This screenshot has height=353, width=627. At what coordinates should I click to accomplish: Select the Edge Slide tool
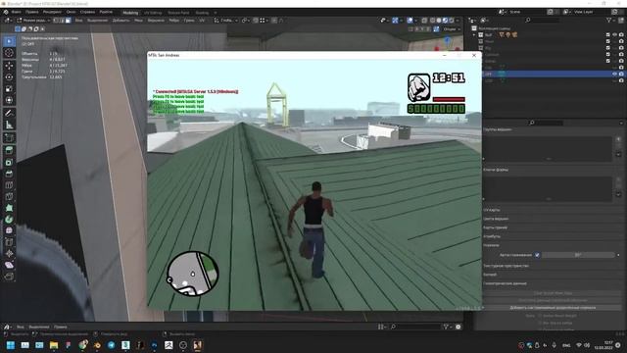tap(9, 242)
